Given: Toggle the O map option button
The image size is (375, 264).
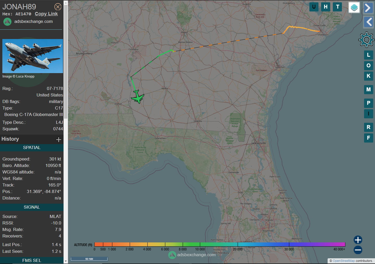Looking at the screenshot, I should pyautogui.click(x=368, y=65).
